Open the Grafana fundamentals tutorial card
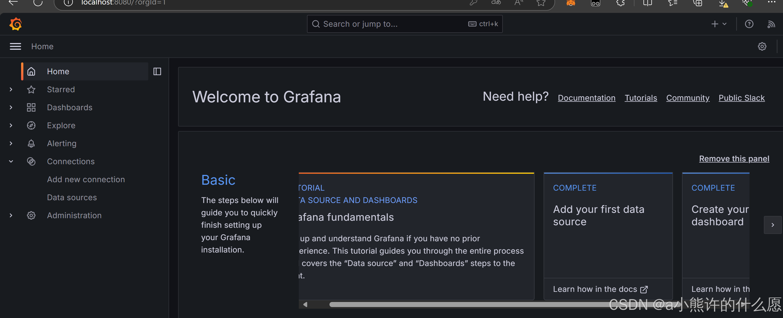Image resolution: width=783 pixels, height=318 pixels. (416, 236)
